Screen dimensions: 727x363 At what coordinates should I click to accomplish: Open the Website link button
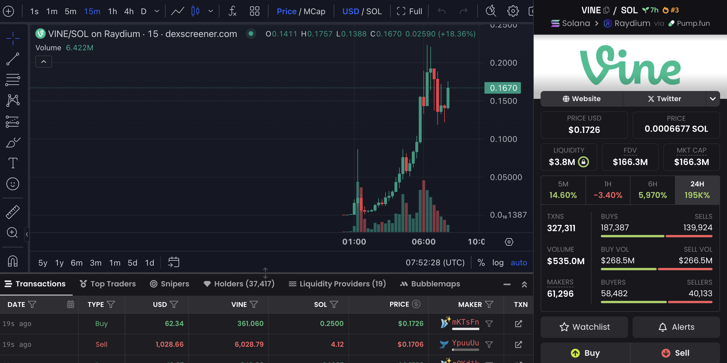[582, 99]
